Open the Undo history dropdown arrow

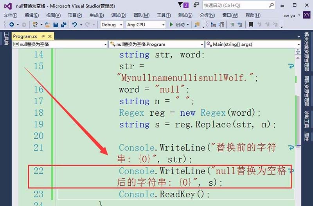point(81,25)
